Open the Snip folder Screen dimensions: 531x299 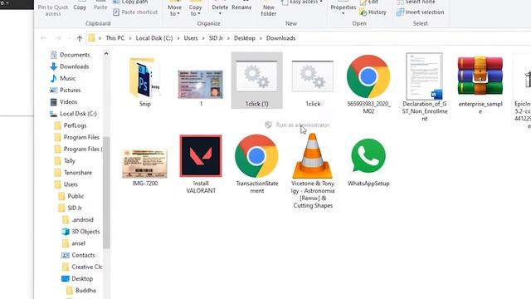pos(144,81)
